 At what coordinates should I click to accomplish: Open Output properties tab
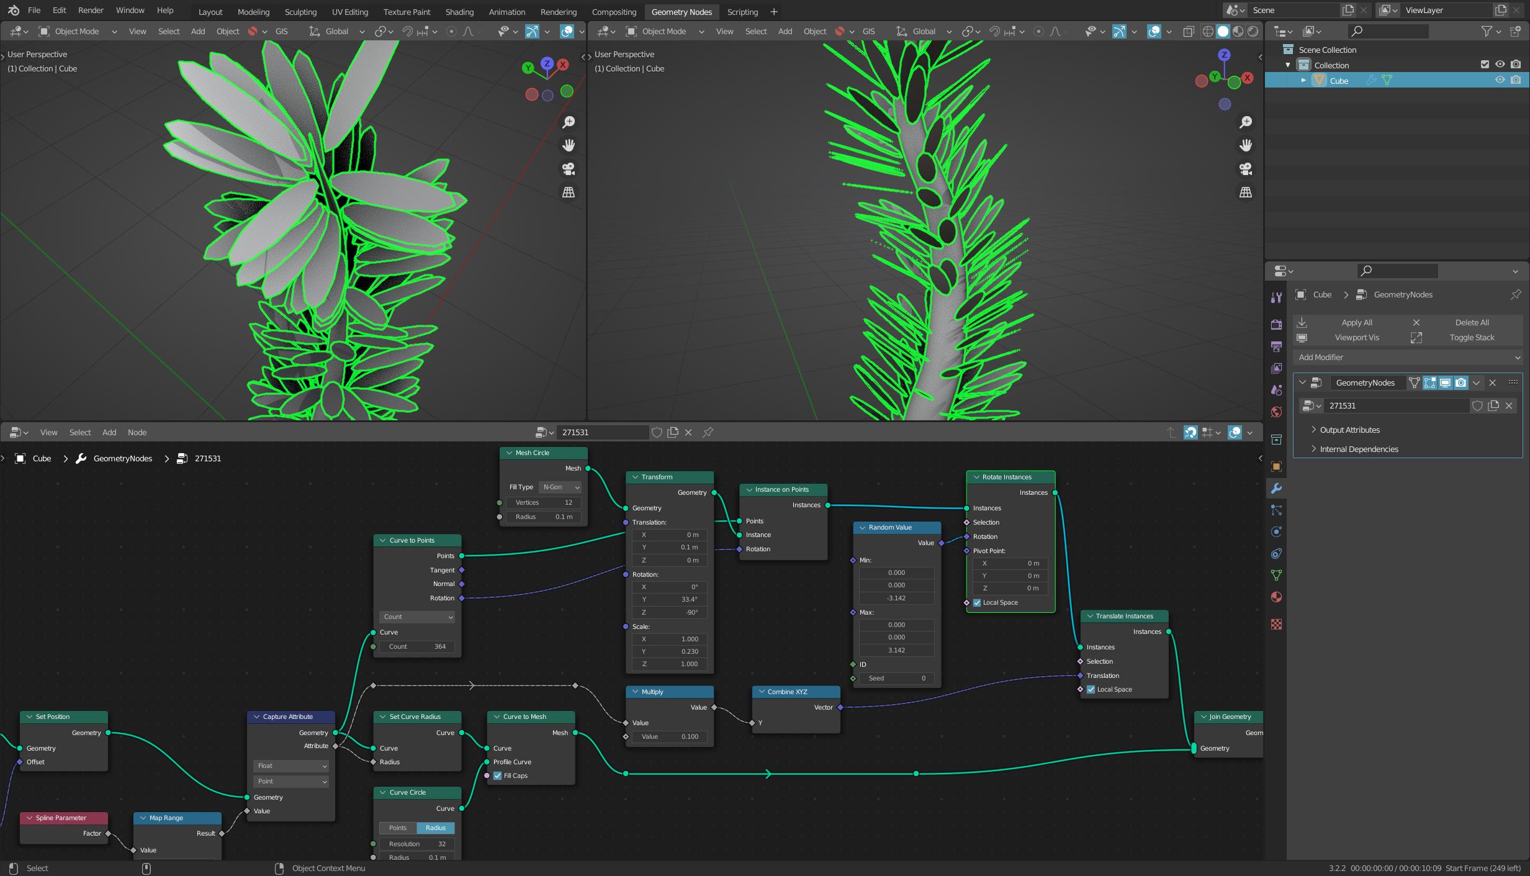[1276, 346]
